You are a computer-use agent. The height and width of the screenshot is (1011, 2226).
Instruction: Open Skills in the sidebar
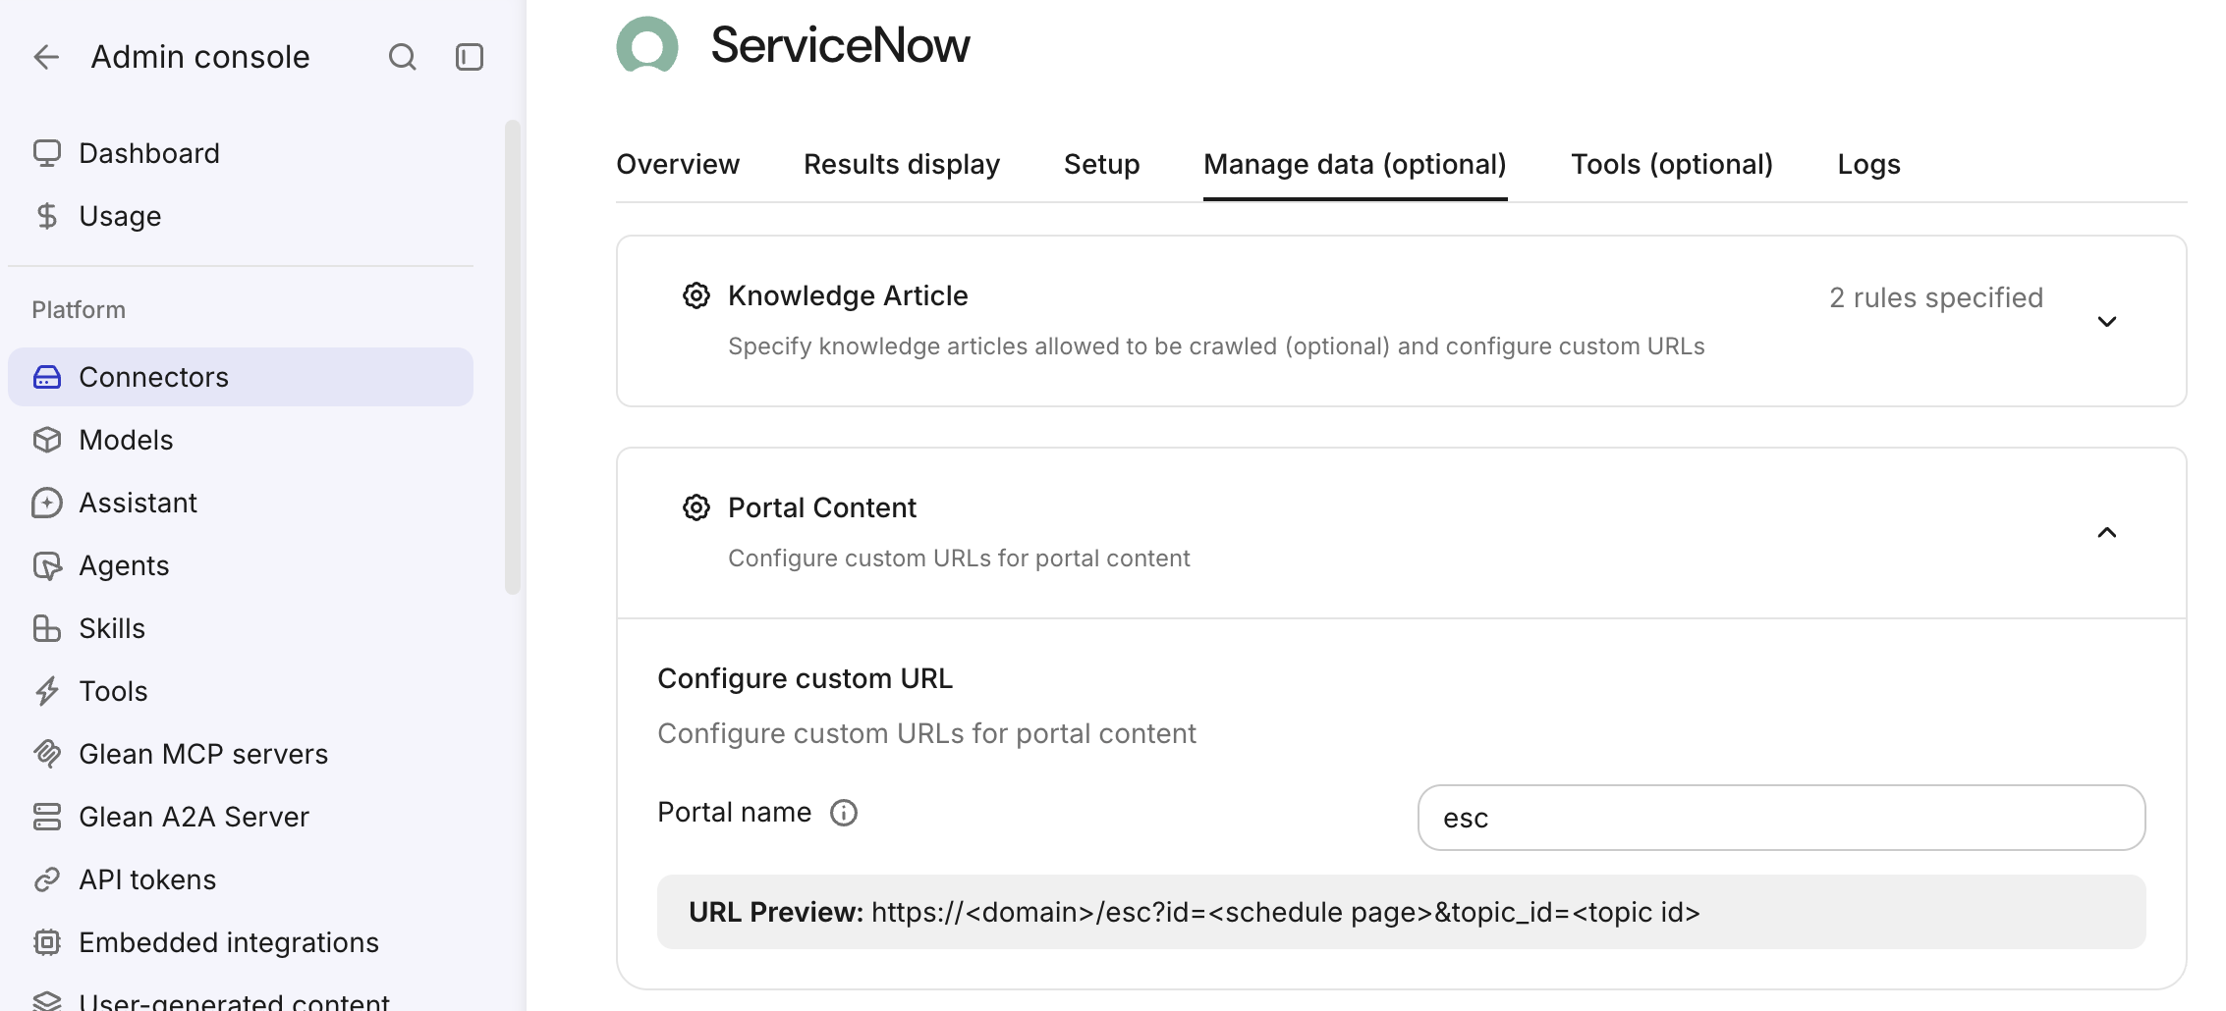click(241, 628)
